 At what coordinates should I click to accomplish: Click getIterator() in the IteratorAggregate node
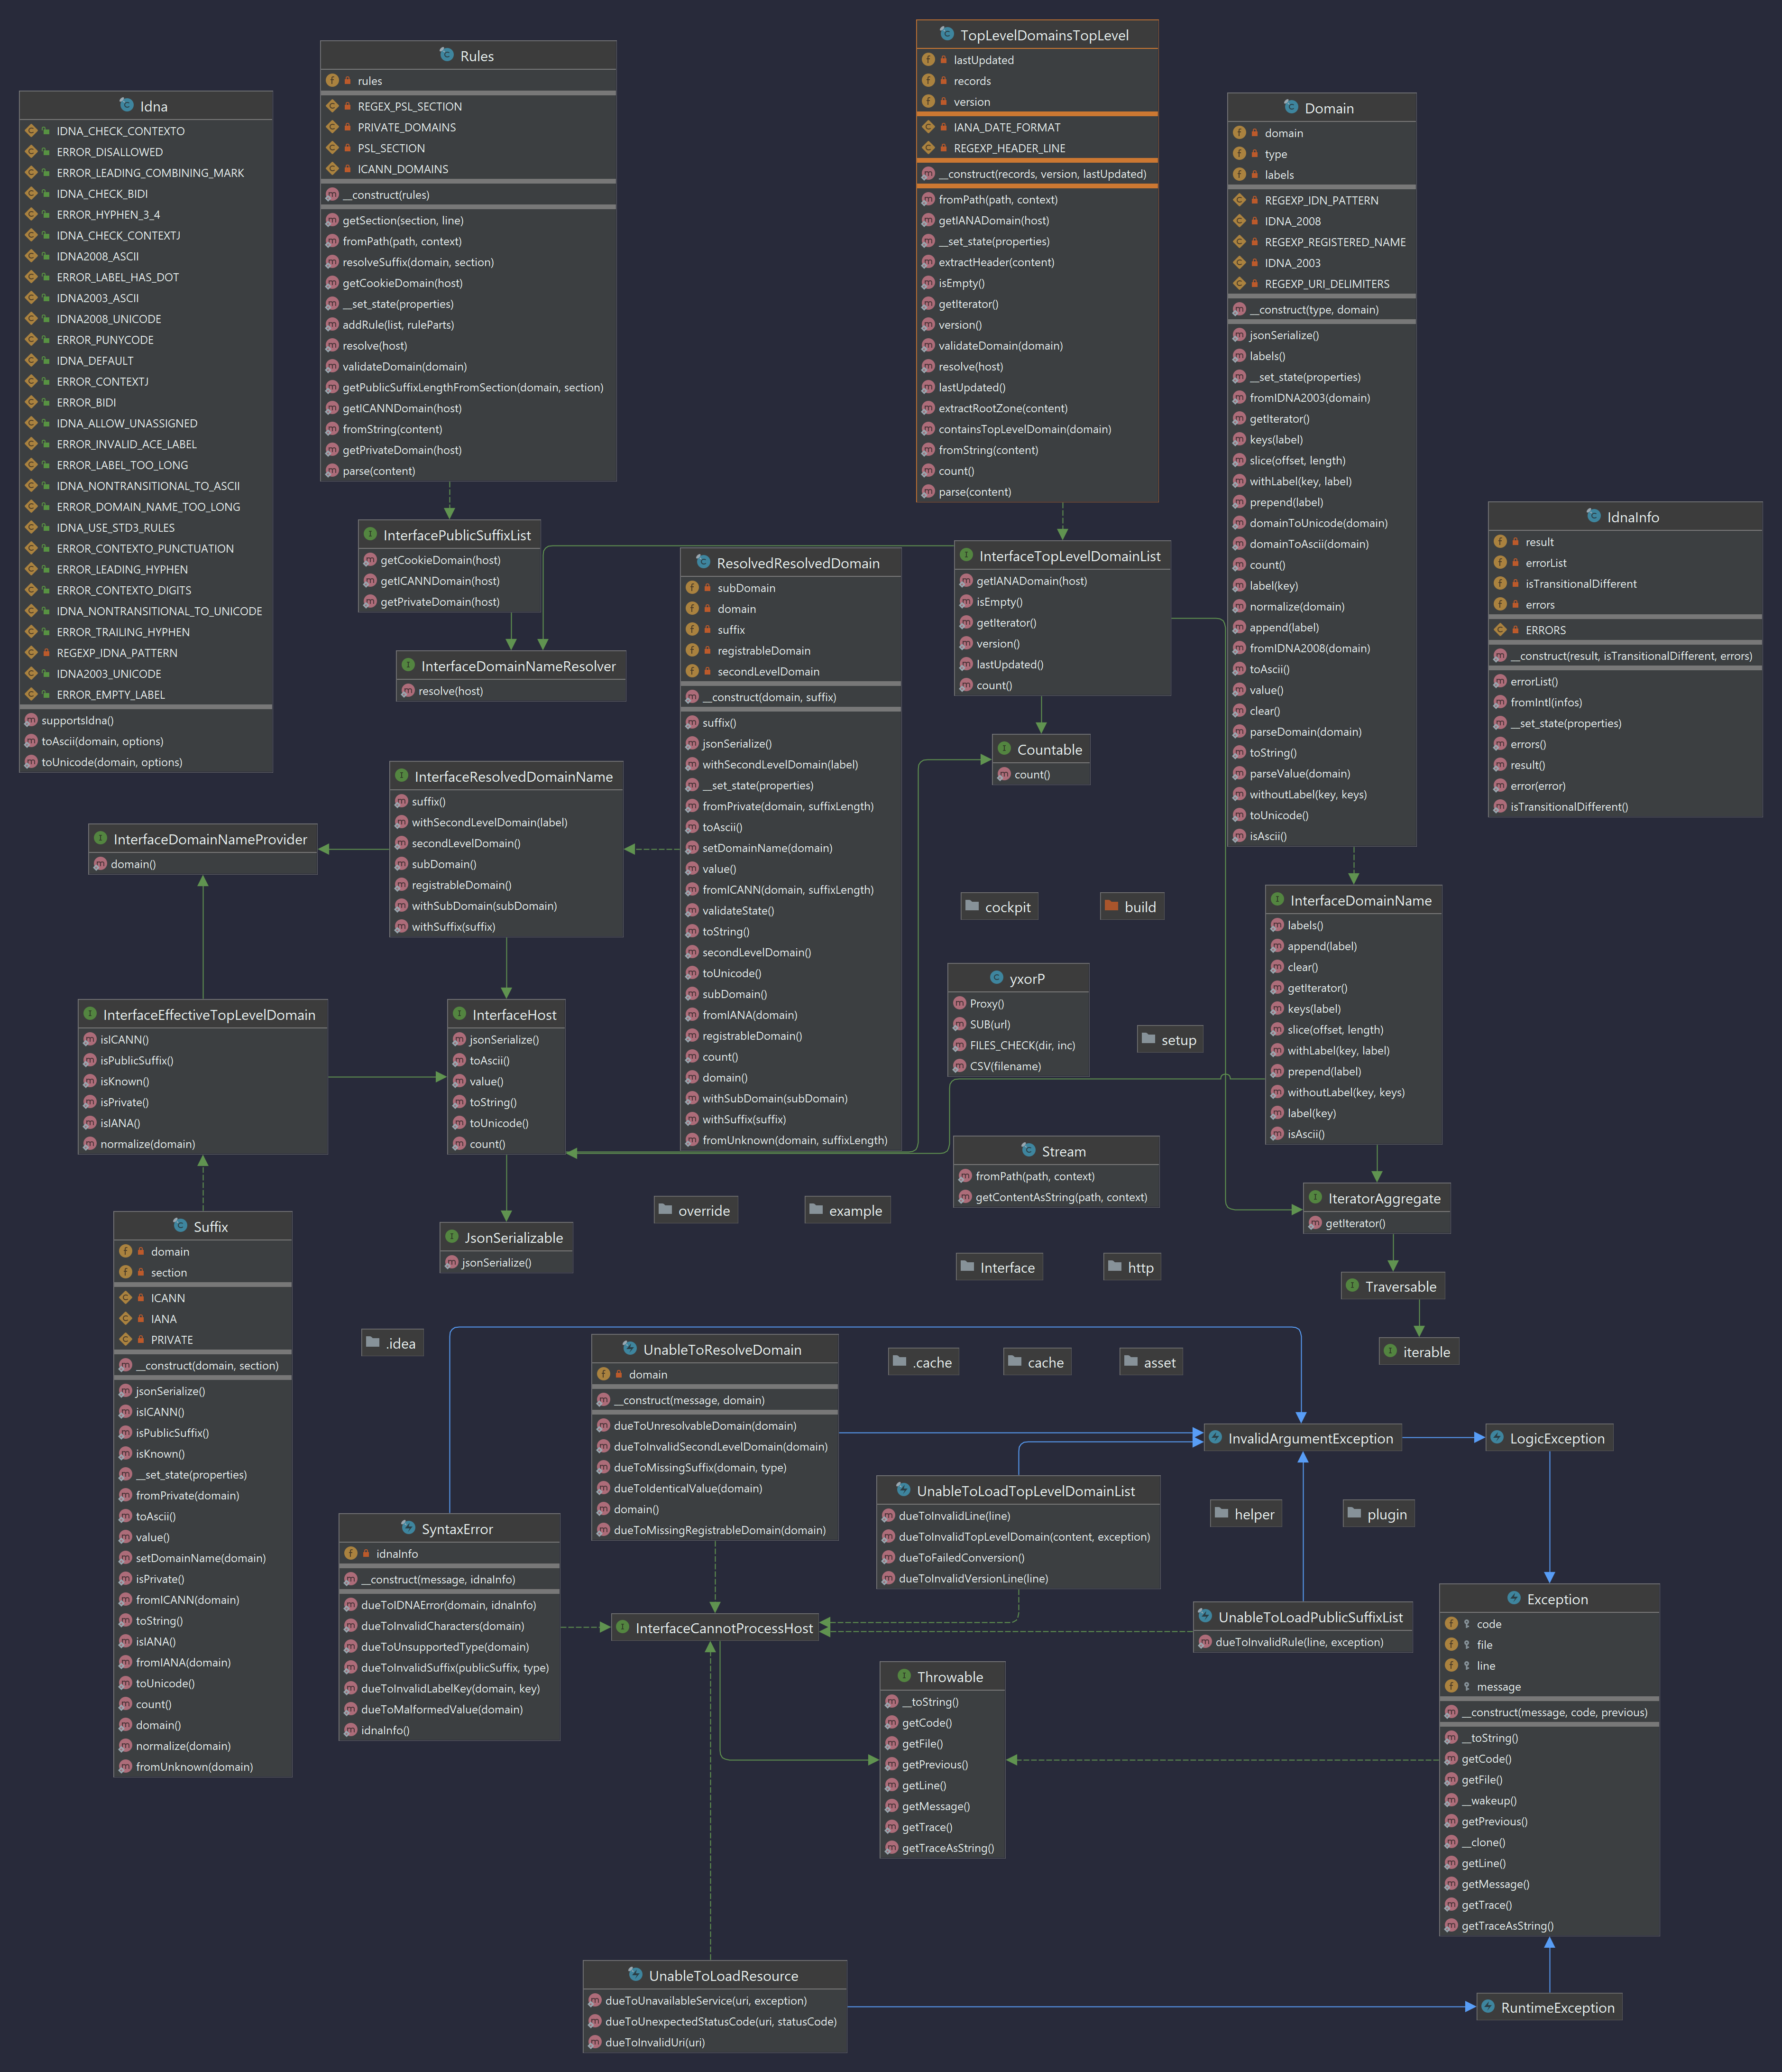(1354, 1223)
